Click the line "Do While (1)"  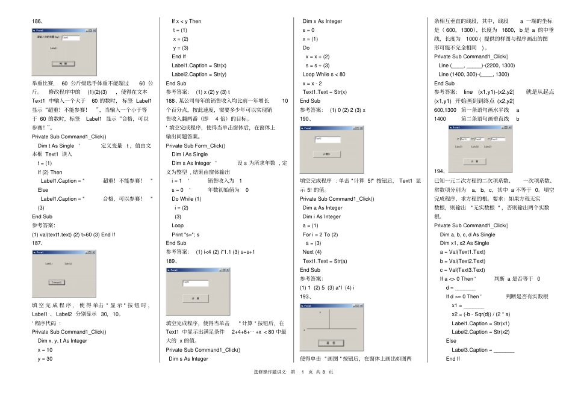coord(187,199)
